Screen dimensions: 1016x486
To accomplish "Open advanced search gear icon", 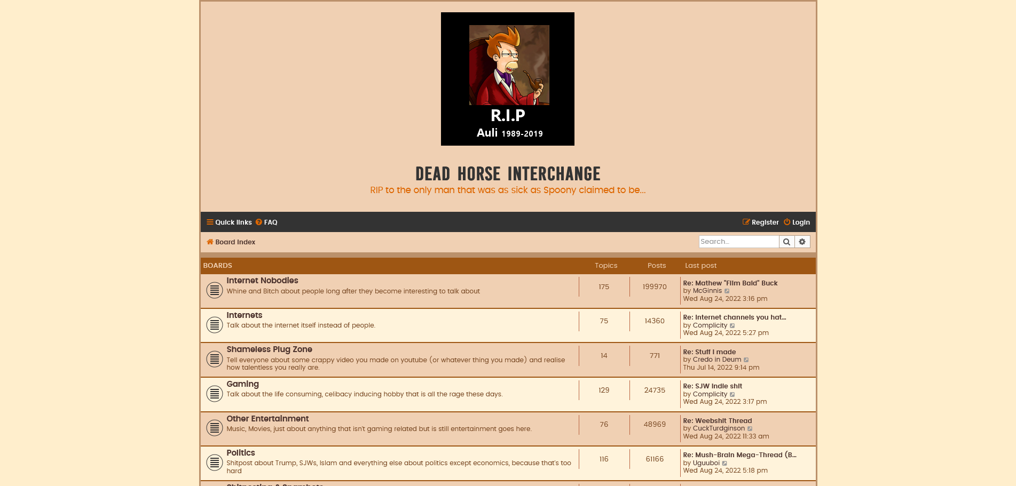I will click(802, 242).
